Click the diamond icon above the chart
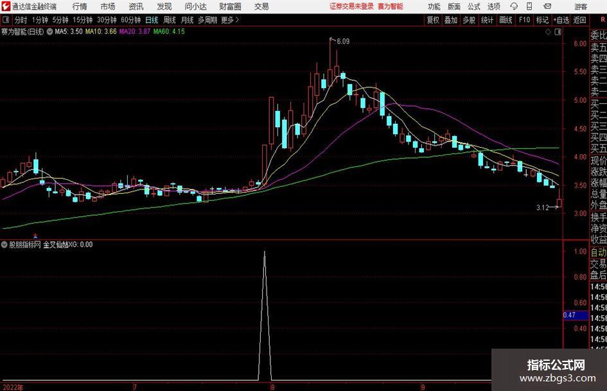 (548, 32)
